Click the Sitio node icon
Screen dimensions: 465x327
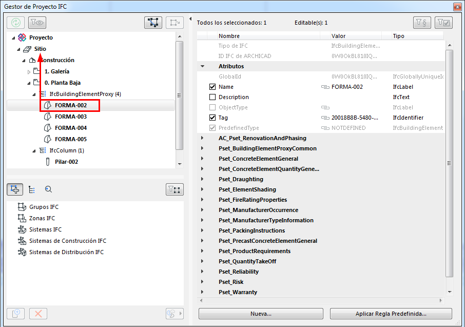[27, 49]
